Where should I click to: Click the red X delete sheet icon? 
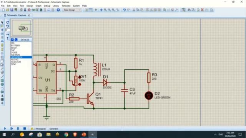202,10
